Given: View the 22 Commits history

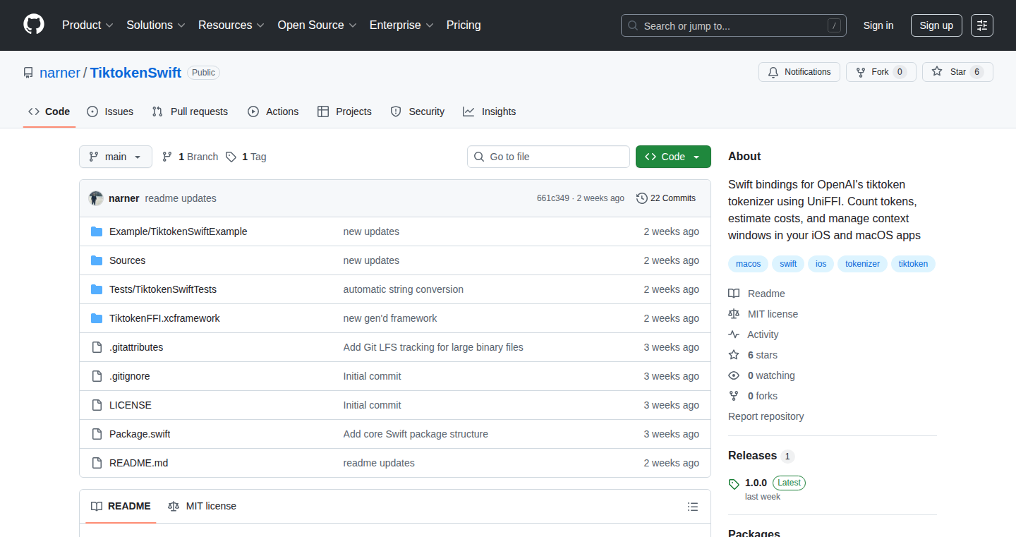Looking at the screenshot, I should coord(666,198).
